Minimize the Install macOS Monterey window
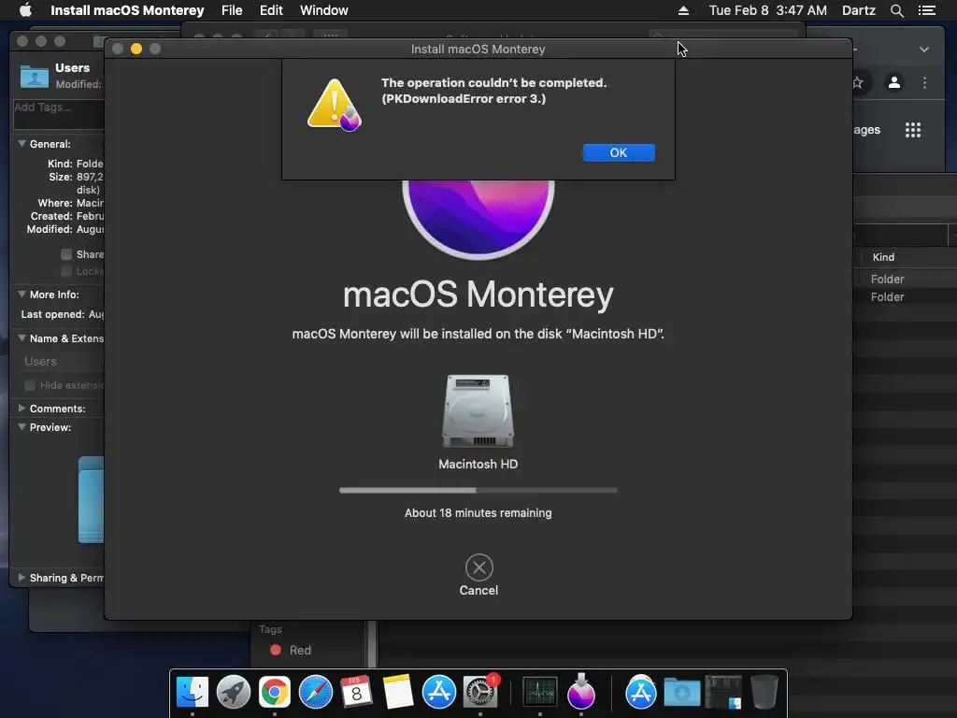Viewport: 957px width, 718px height. tap(136, 49)
